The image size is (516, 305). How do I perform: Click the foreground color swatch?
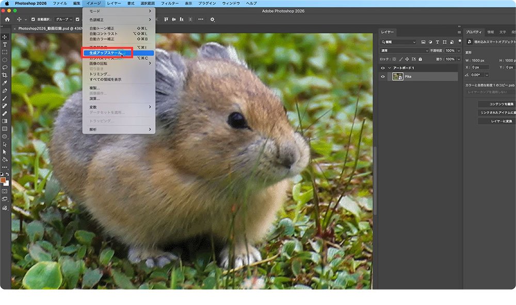point(4,180)
